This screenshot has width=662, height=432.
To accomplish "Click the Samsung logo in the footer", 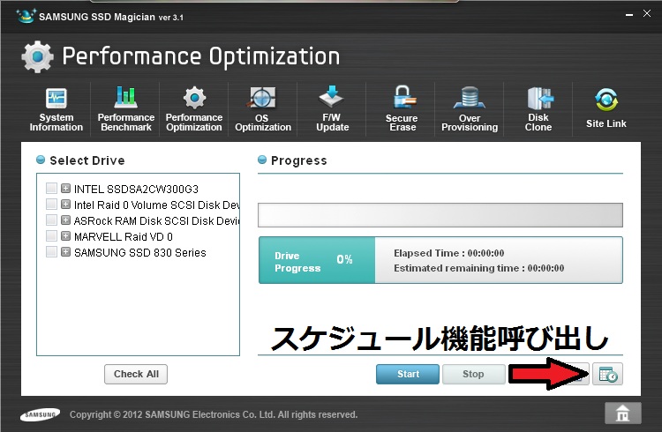I will pos(40,414).
